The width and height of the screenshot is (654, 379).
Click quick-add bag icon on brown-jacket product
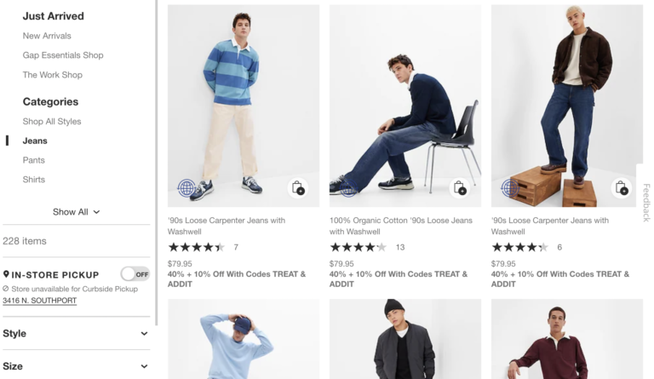(622, 188)
